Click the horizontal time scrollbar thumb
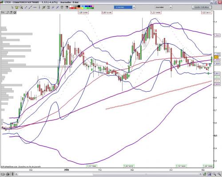 (146, 174)
